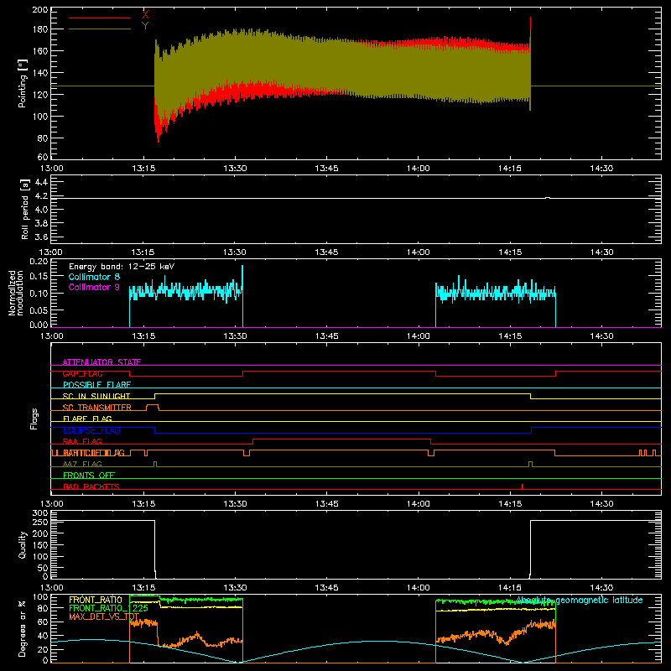Click the 4.4 tick on Roll period axis
Image resolution: width=671 pixels, height=671 pixels.
coord(41,182)
